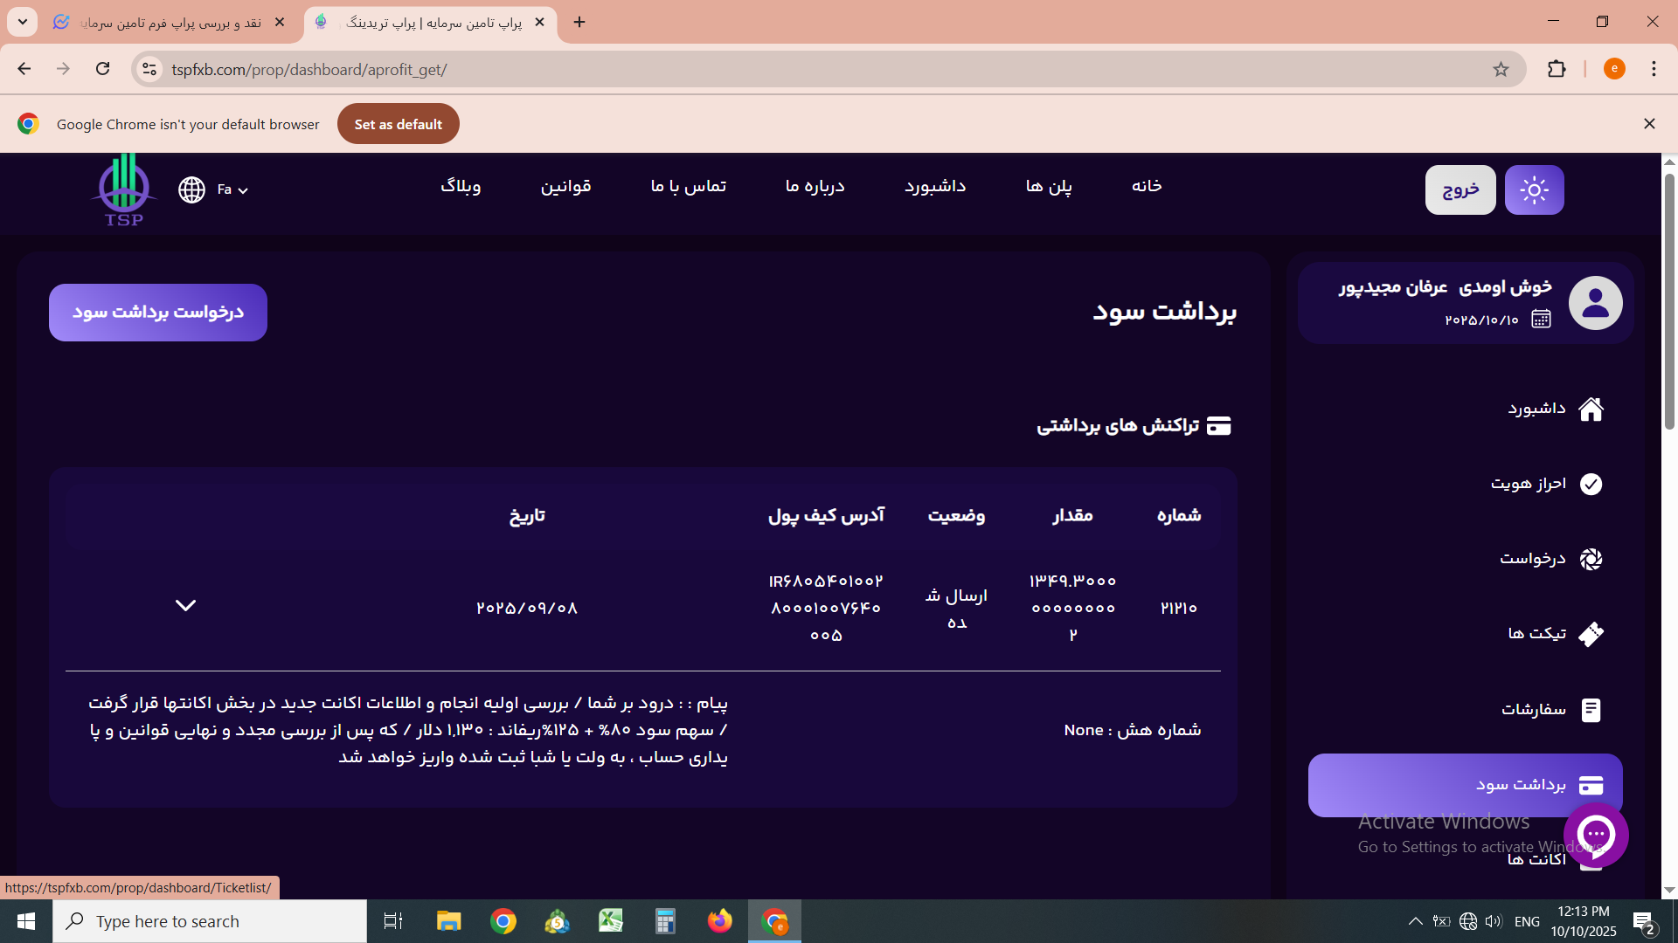Toggle the light/dark theme sun button
The height and width of the screenshot is (943, 1678).
click(1534, 189)
